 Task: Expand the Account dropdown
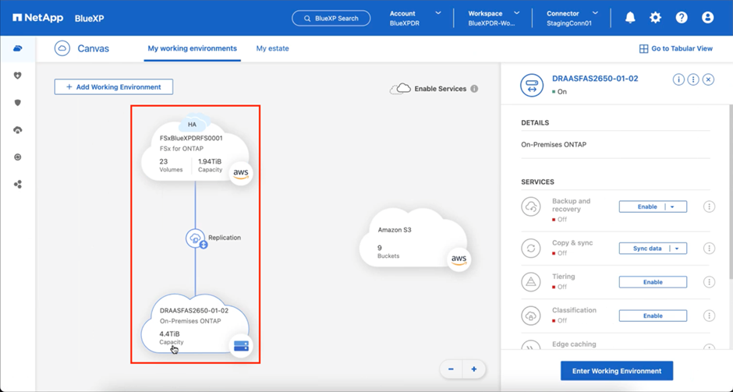pyautogui.click(x=437, y=13)
